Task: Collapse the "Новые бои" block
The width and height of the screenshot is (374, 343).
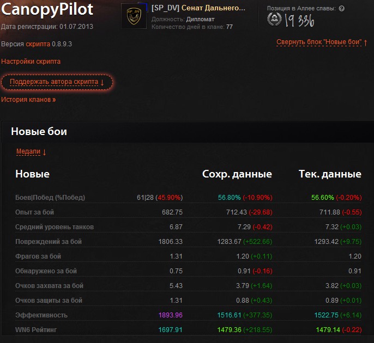Action: pyautogui.click(x=322, y=42)
